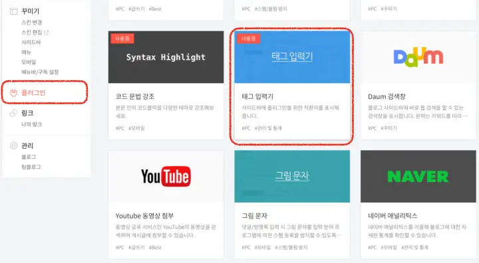
Task: Click the #관리 및 통계 tag on 네이버 애널리틱스
Action: click(x=415, y=248)
